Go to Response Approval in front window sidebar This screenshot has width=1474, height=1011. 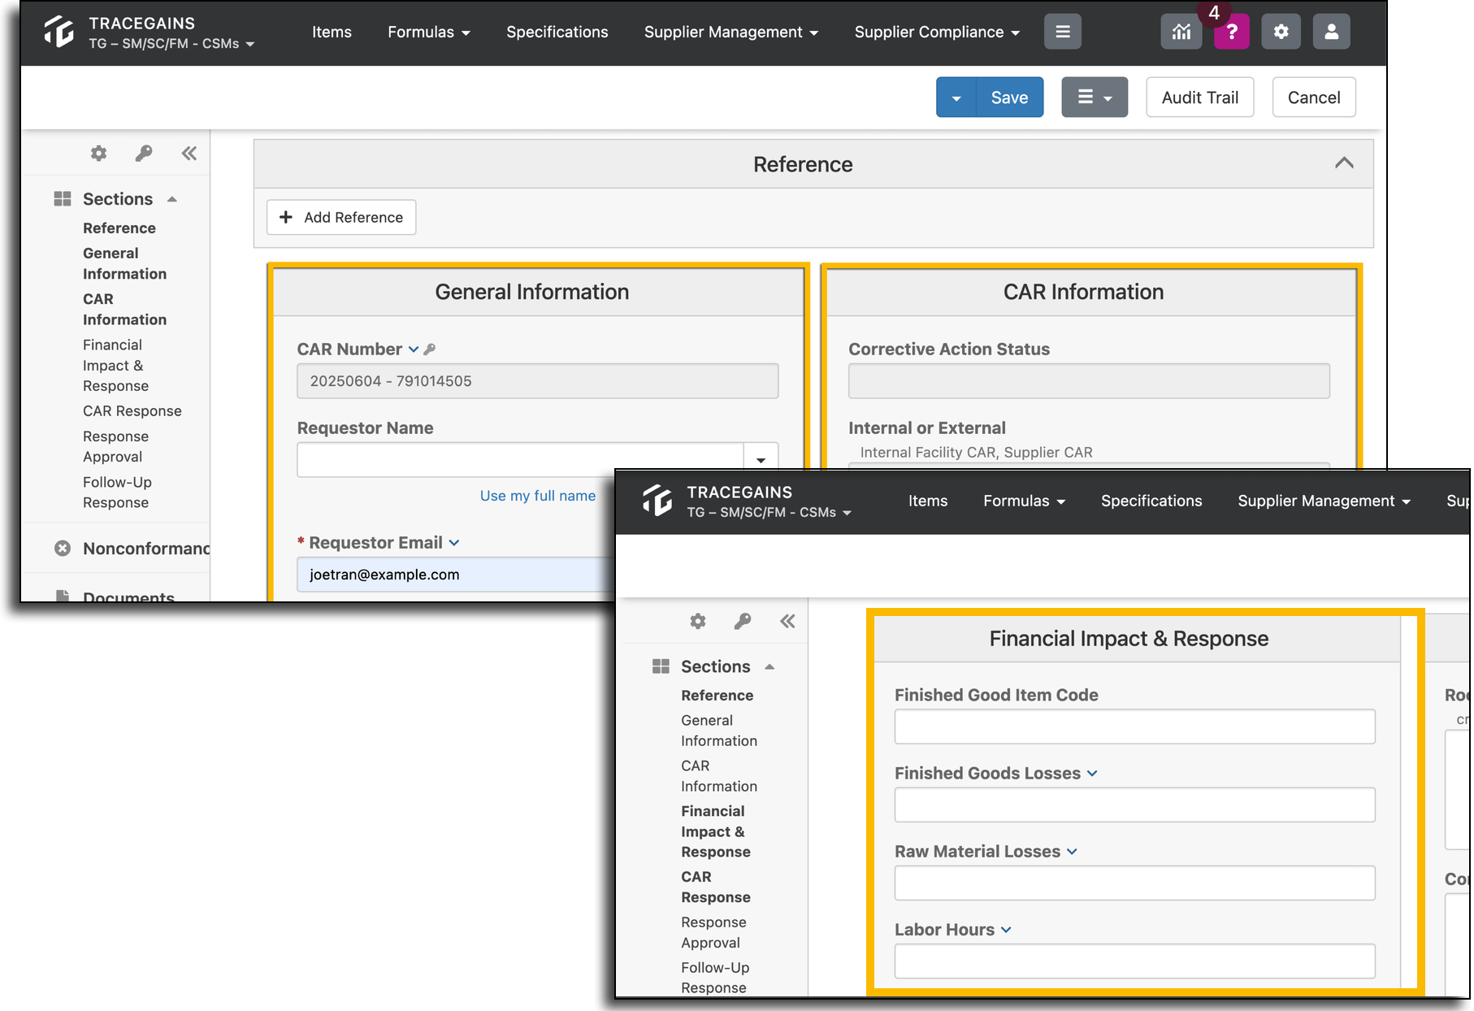[x=714, y=933]
